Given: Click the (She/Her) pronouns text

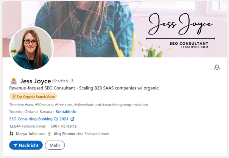Looking at the screenshot, I should (60, 81).
